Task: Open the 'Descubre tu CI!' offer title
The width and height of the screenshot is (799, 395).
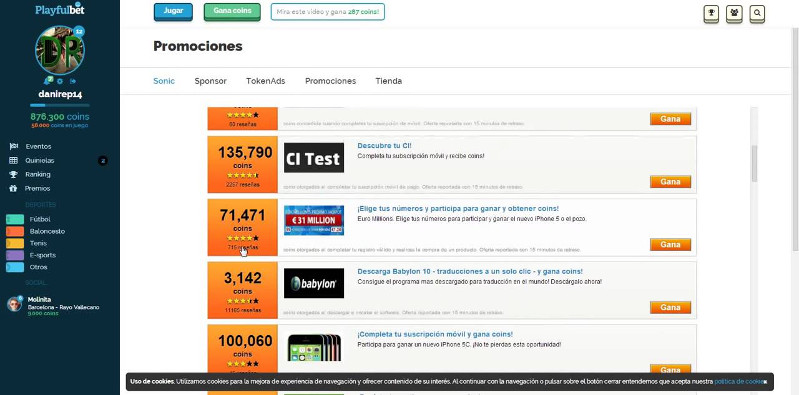Action: [x=385, y=146]
